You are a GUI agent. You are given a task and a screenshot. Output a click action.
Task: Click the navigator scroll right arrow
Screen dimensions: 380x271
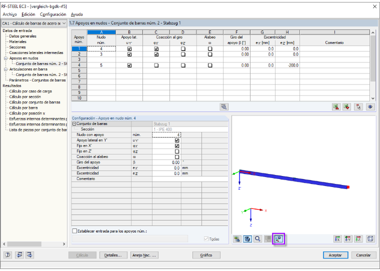point(64,244)
